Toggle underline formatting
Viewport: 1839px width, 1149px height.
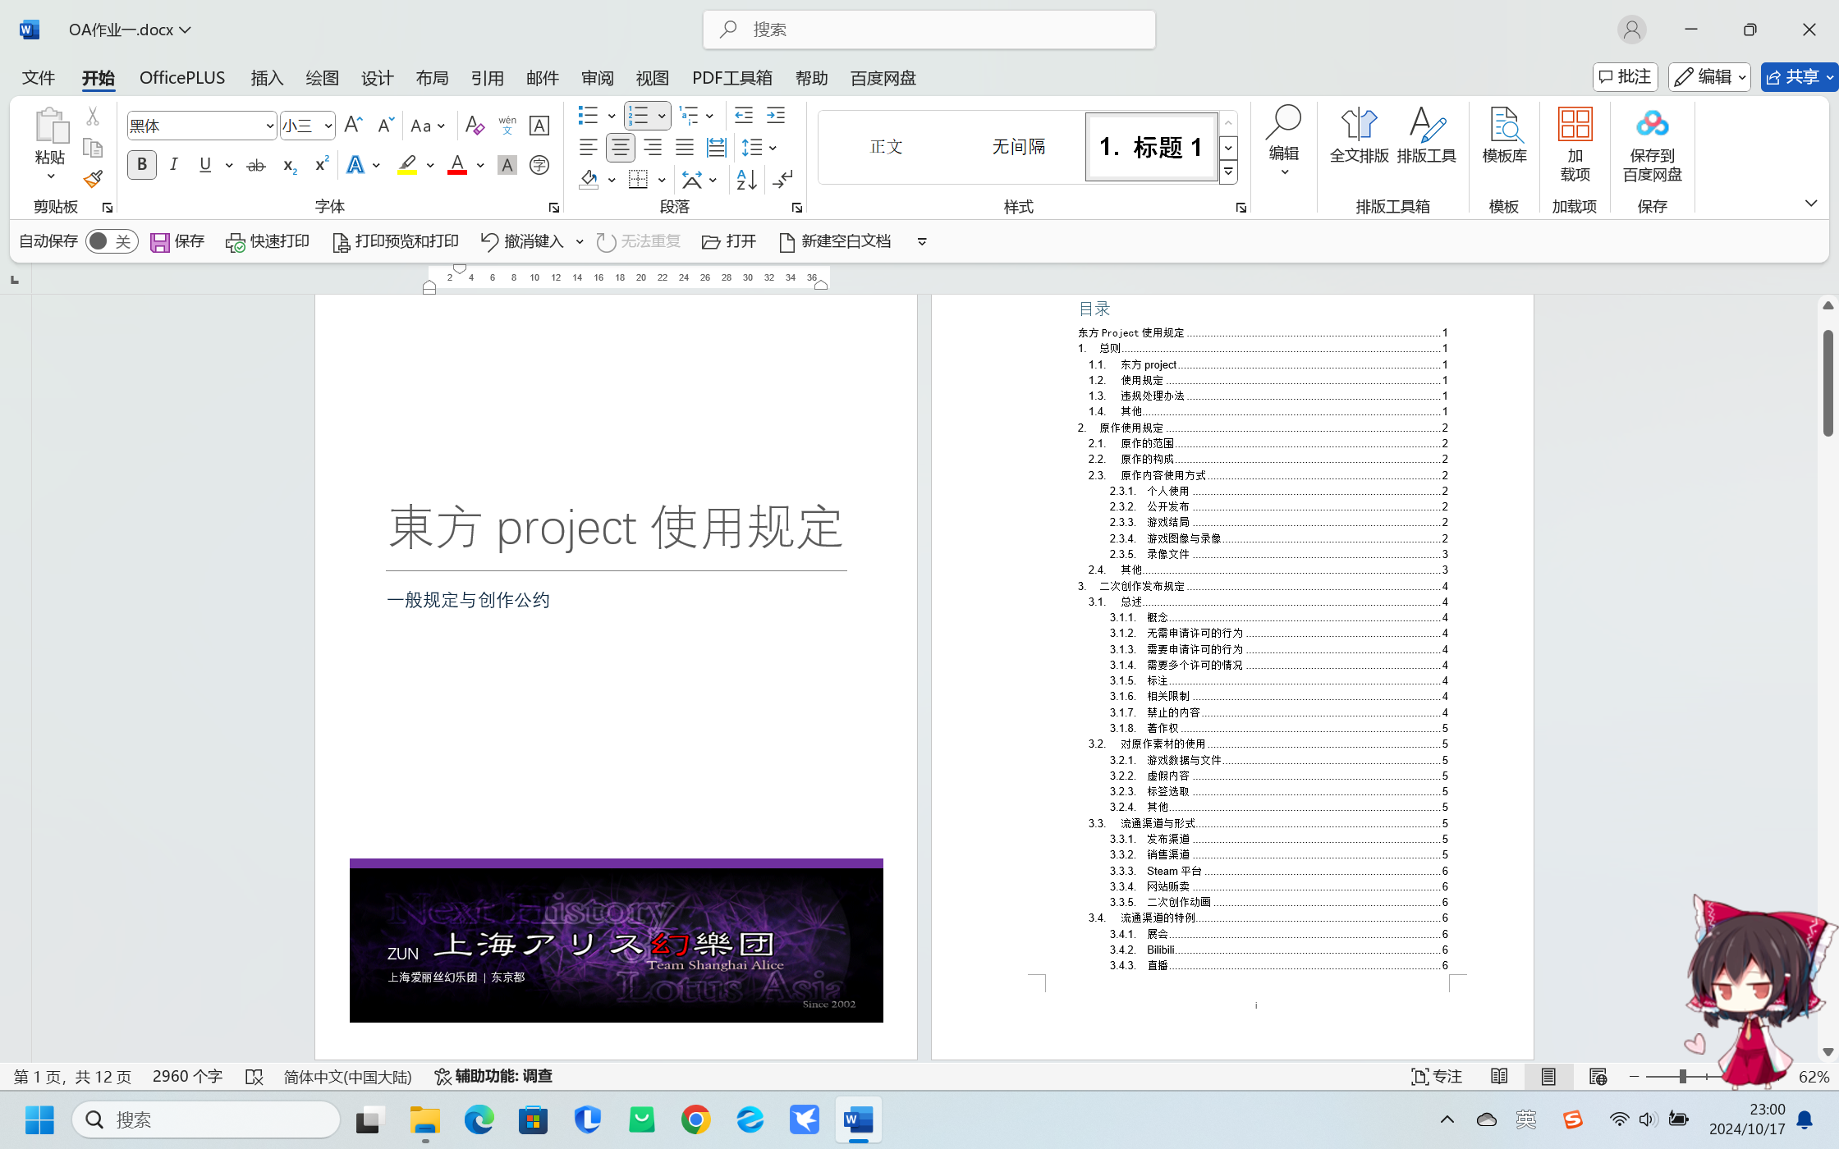[204, 164]
